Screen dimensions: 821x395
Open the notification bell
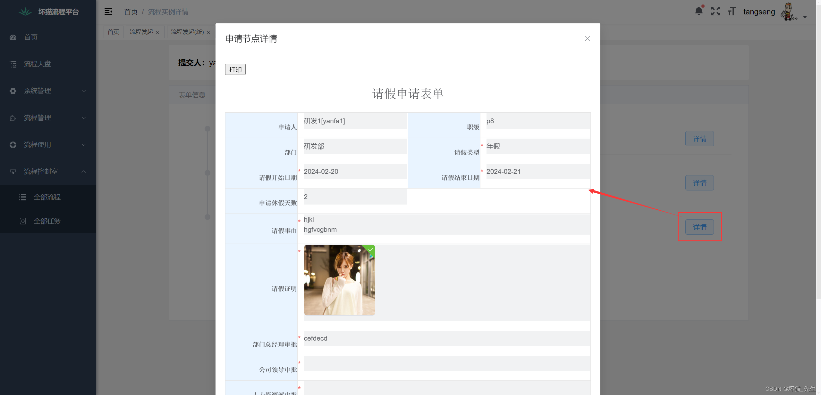(699, 11)
